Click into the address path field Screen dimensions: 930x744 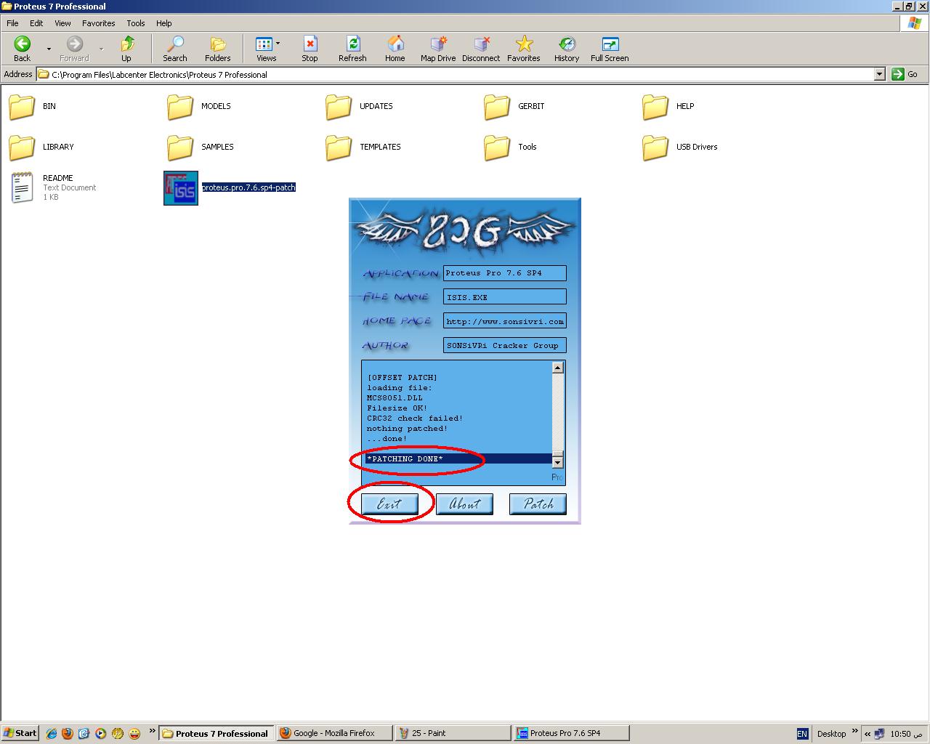click(x=455, y=74)
